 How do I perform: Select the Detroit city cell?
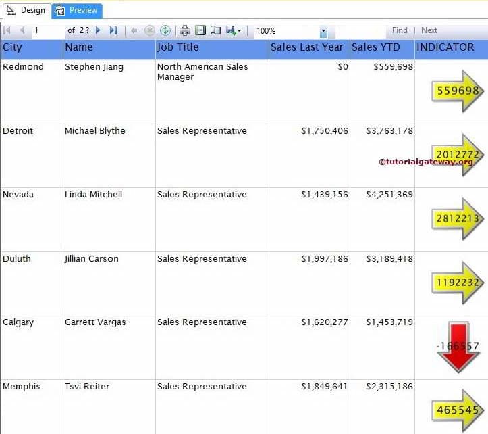pos(32,156)
